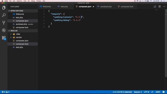Change line ending via LF status item
Viewport: 167px width, 94px height.
(x=152, y=92)
